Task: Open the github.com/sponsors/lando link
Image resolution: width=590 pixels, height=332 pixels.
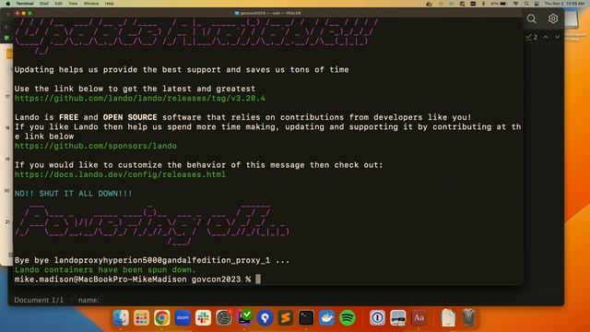Action: point(96,146)
